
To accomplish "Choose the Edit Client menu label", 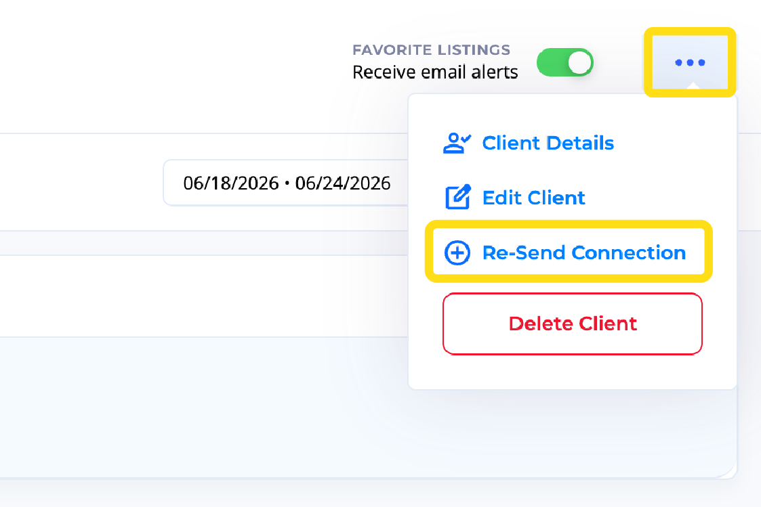I will (533, 198).
